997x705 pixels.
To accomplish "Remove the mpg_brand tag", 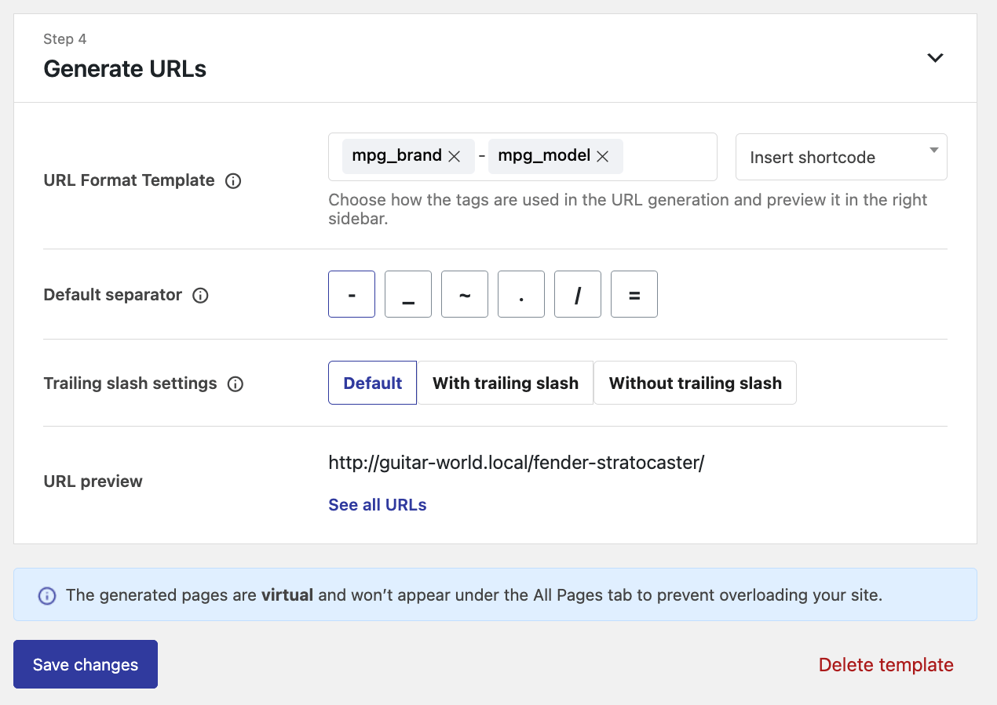I will pyautogui.click(x=454, y=157).
